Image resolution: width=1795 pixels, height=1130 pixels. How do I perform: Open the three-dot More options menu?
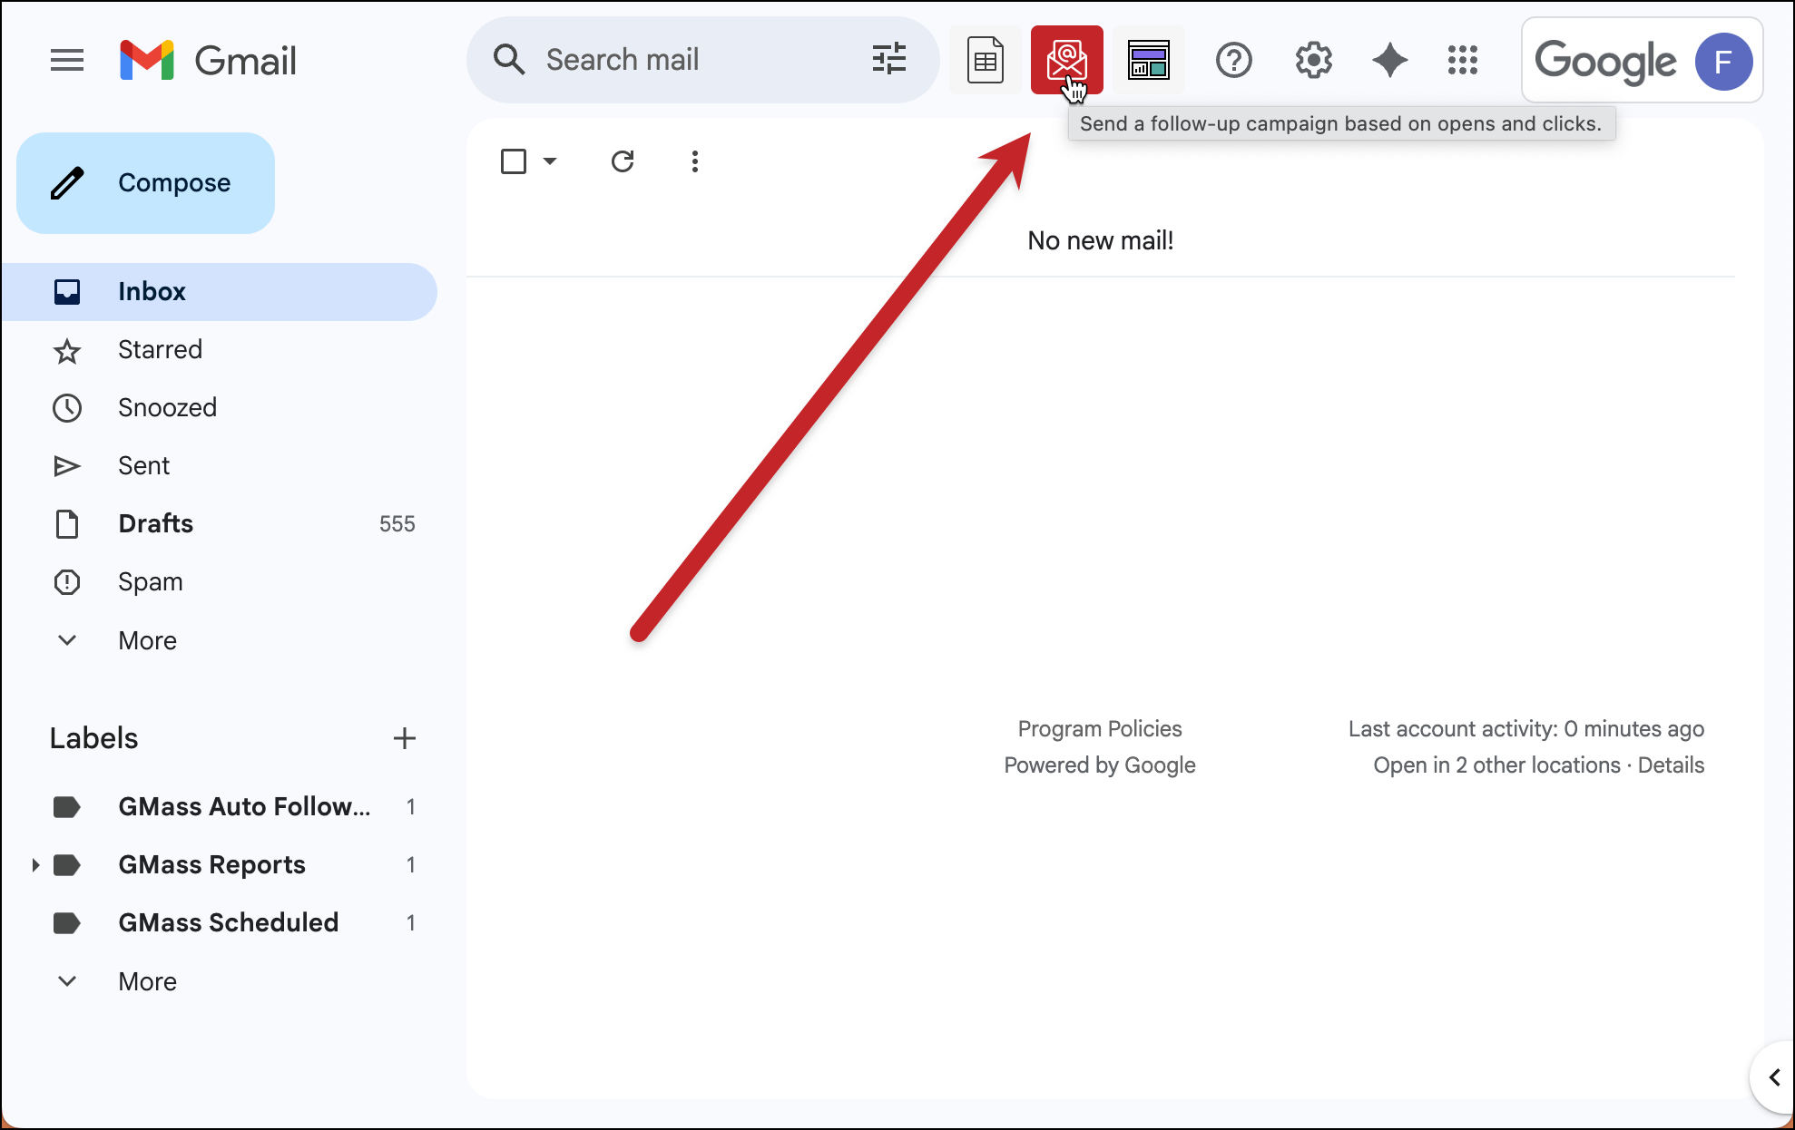694,161
